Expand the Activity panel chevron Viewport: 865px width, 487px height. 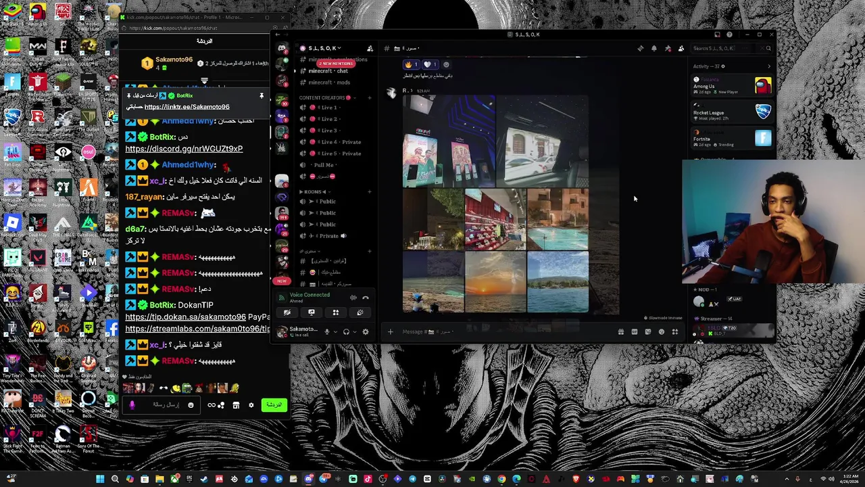[x=768, y=66]
